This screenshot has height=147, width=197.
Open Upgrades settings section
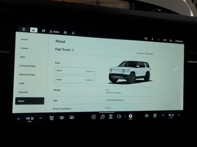pos(23,92)
